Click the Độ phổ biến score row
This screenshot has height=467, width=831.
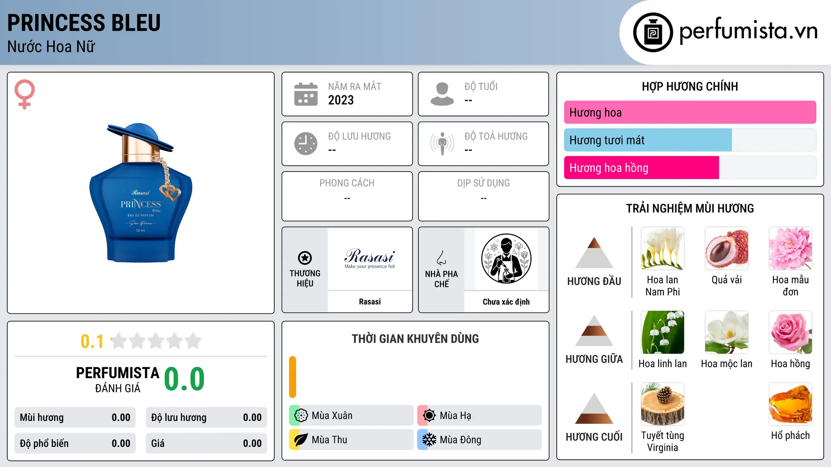[x=75, y=443]
